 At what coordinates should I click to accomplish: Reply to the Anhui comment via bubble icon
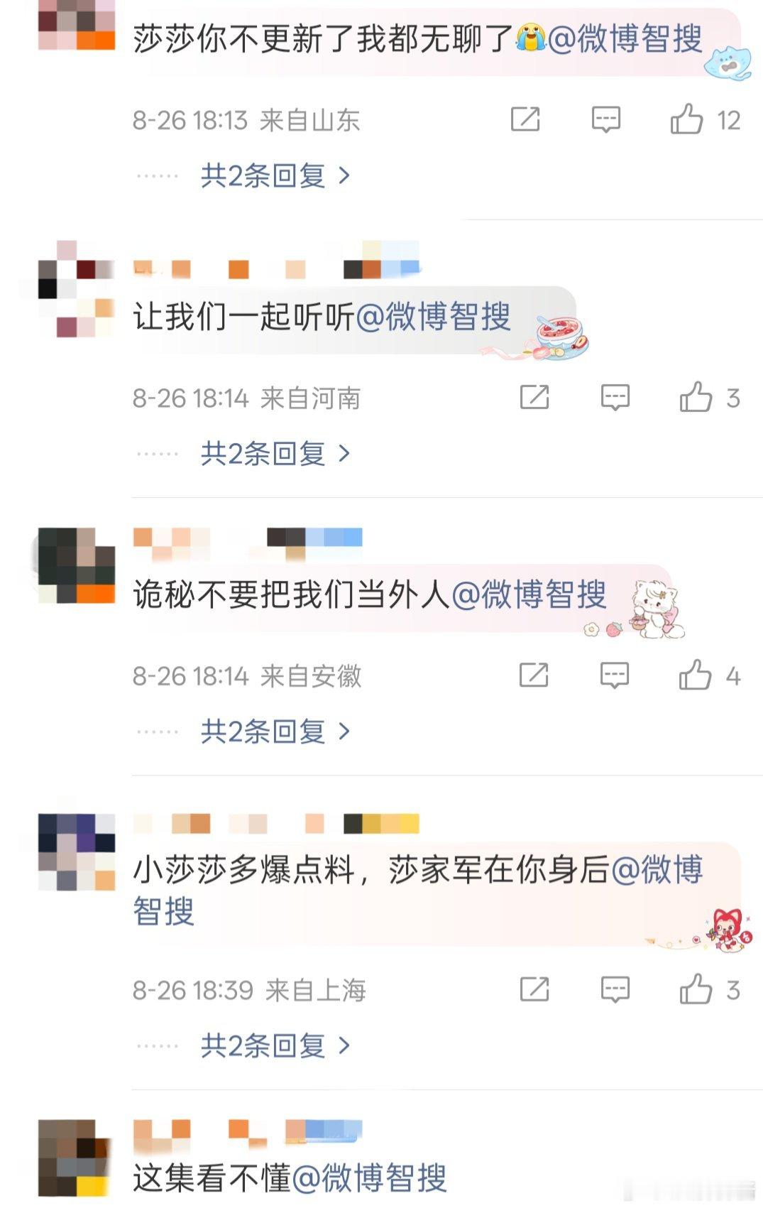(x=615, y=676)
